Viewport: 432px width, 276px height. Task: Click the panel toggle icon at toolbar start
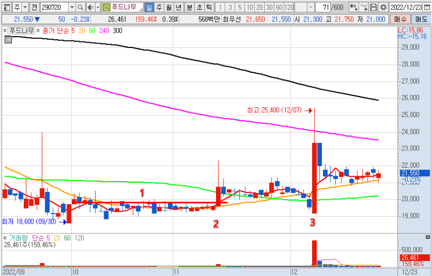[6, 7]
